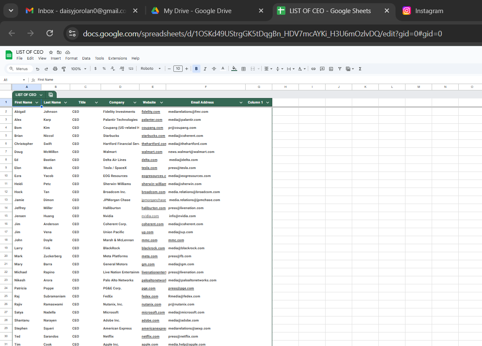
Task: Open the Edit menu
Action: [30, 58]
